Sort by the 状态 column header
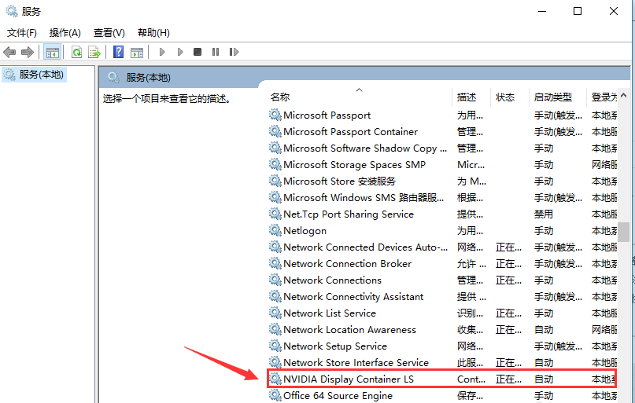635x403 pixels. [505, 97]
